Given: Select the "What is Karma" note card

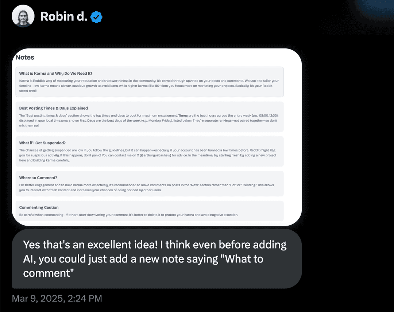Looking at the screenshot, I should [x=149, y=80].
